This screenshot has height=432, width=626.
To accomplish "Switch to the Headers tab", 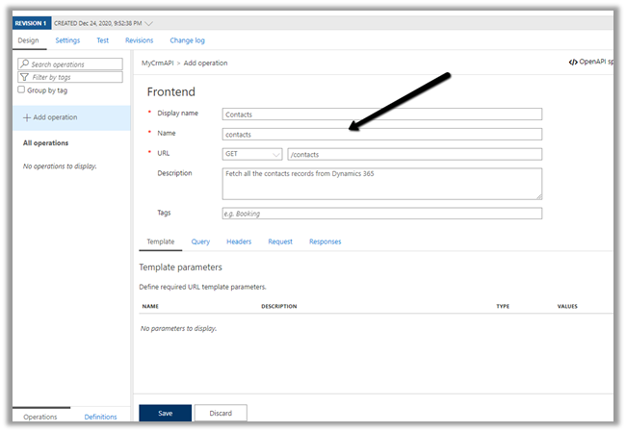I will 238,241.
